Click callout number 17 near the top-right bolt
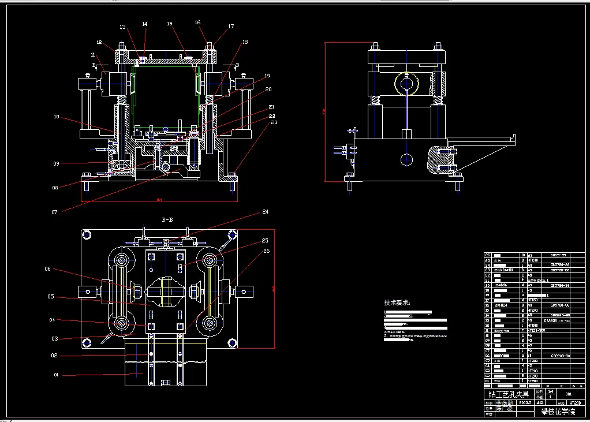Screen dimensions: 590x422 pyautogui.click(x=231, y=27)
